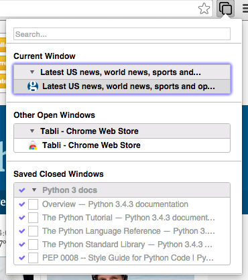Click the empty favicon box beside PEP 0008
This screenshot has width=248, height=280.
coord(33,258)
